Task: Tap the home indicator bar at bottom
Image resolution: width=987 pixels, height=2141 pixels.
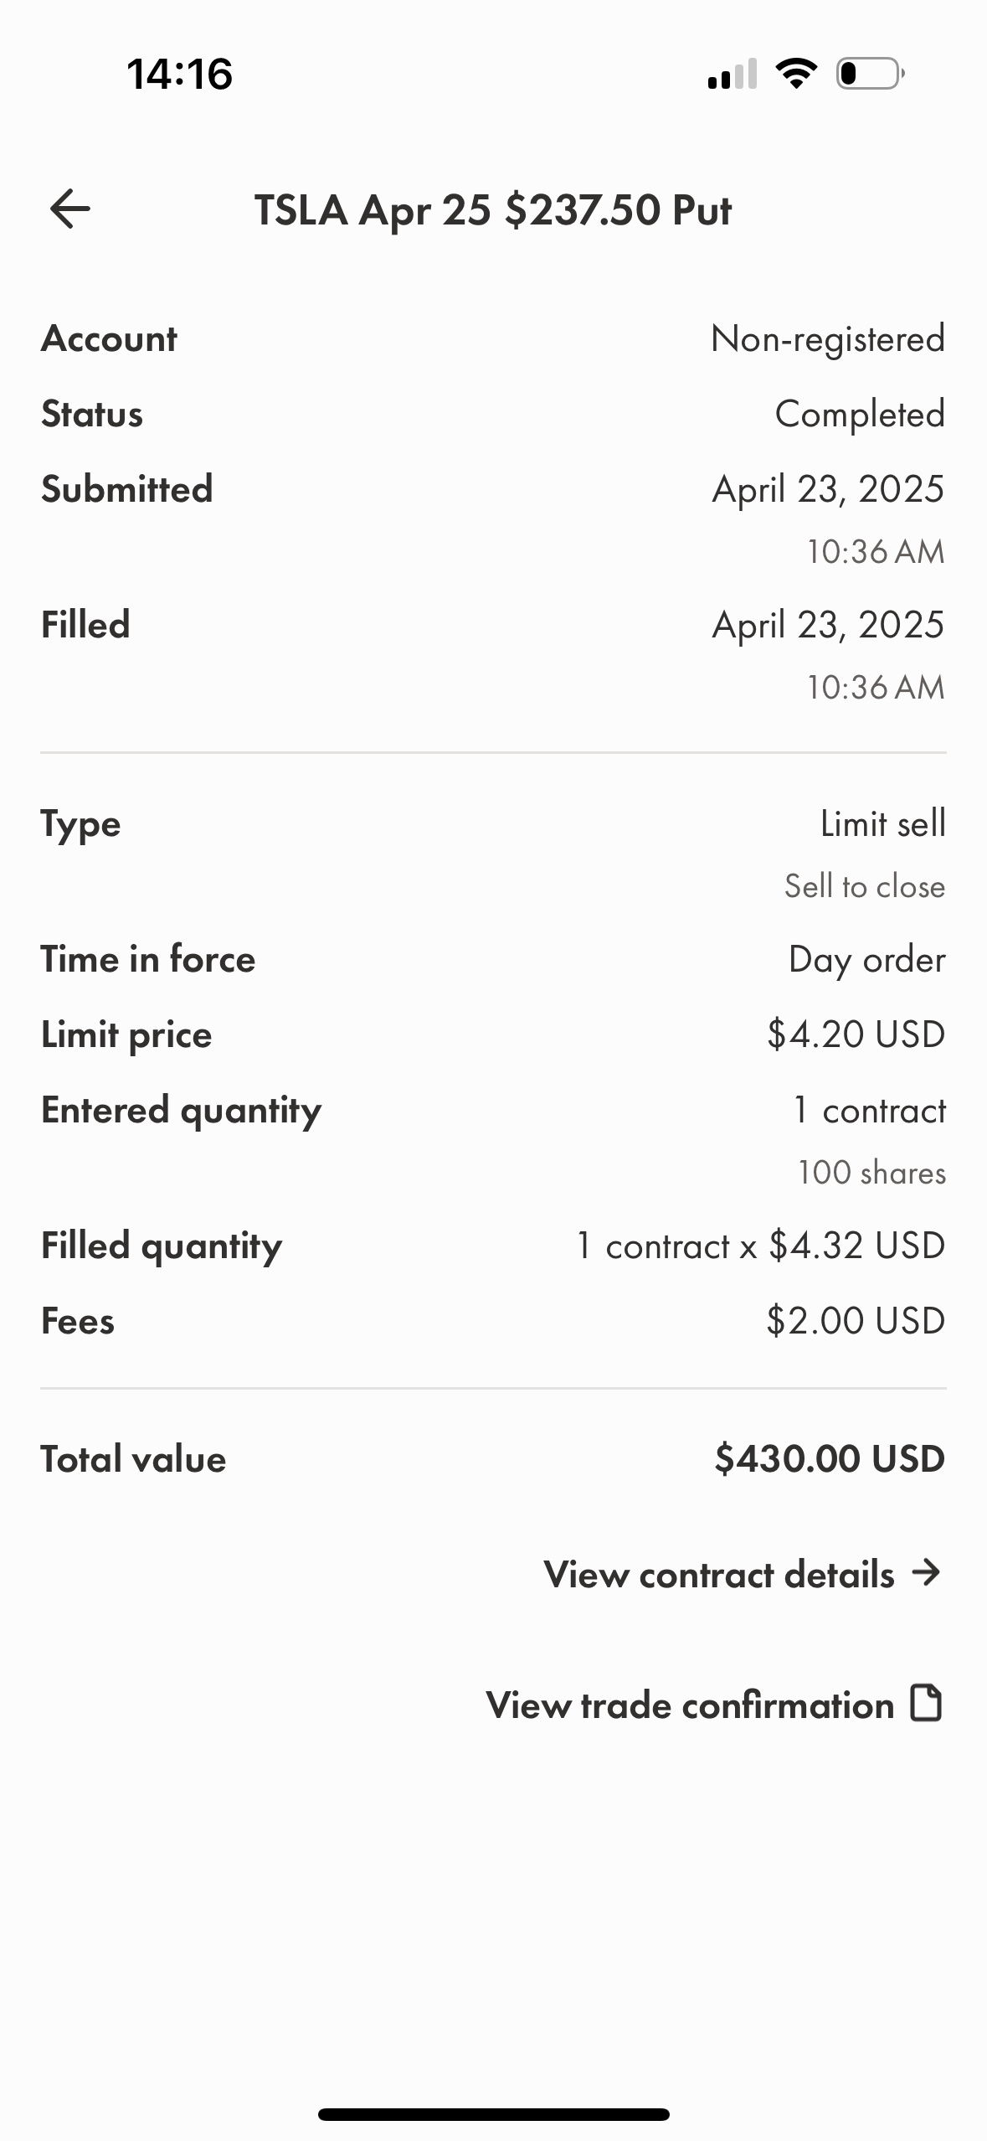Action: [x=493, y=2114]
